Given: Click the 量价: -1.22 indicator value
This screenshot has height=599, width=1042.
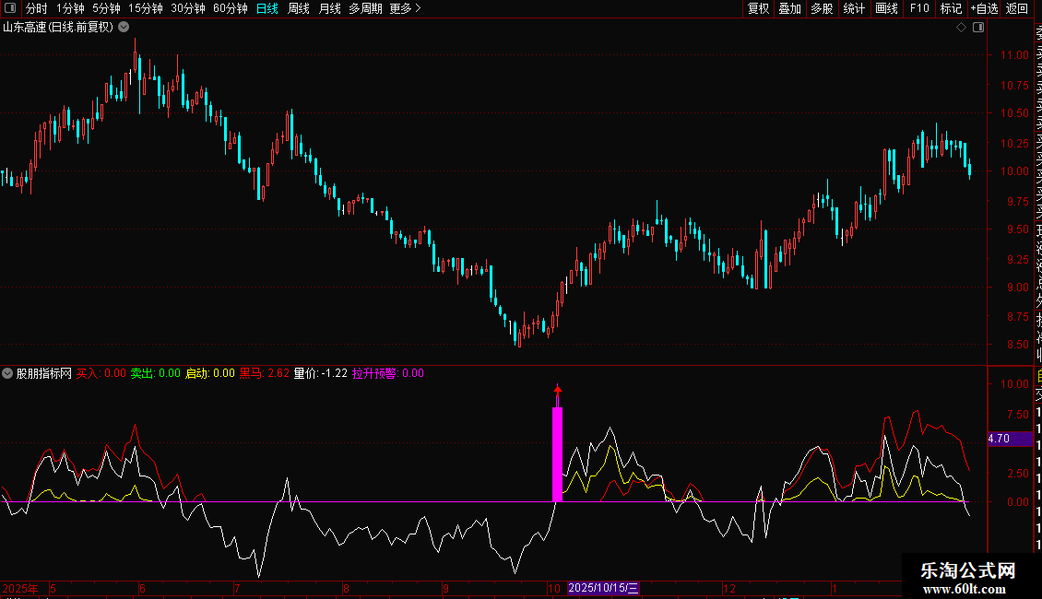Looking at the screenshot, I should click(x=320, y=373).
